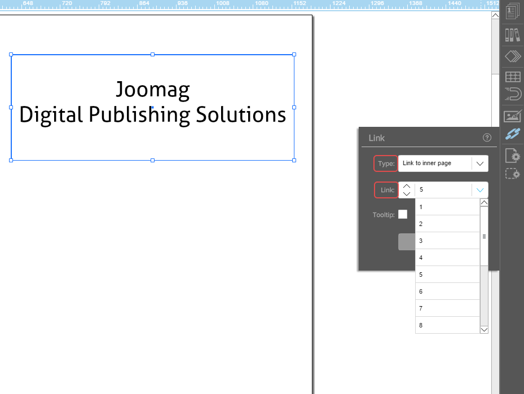Open the Layers panel icon
The height and width of the screenshot is (394, 524).
click(512, 56)
